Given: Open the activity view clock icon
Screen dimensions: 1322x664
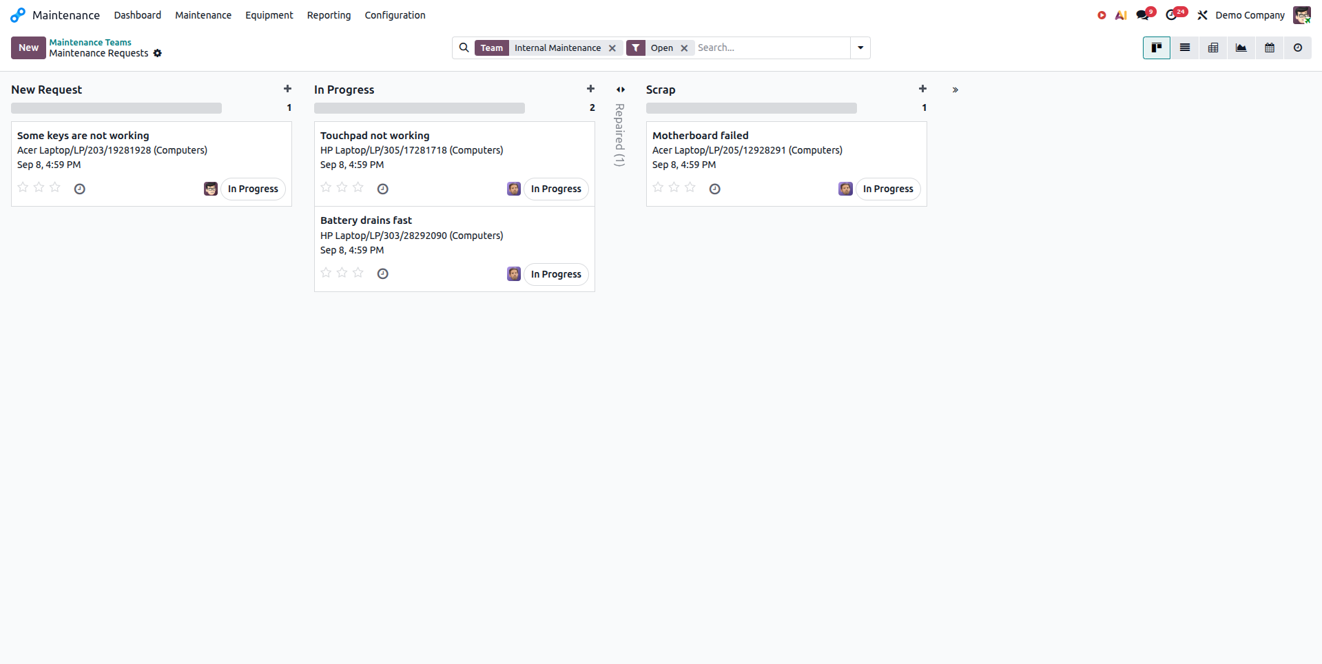Looking at the screenshot, I should (1298, 48).
